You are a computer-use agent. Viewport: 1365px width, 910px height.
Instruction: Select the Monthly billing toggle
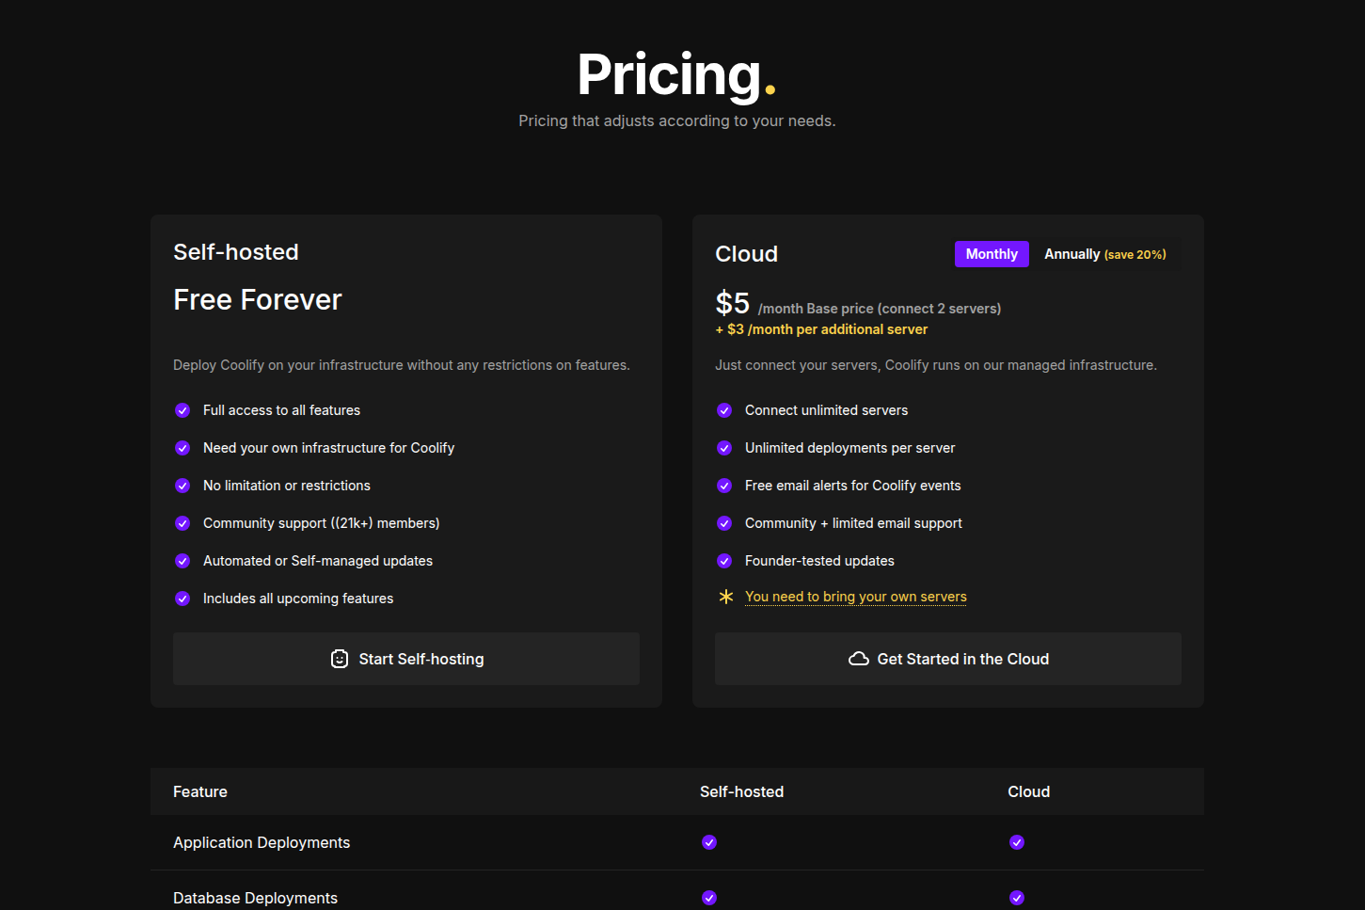point(992,254)
